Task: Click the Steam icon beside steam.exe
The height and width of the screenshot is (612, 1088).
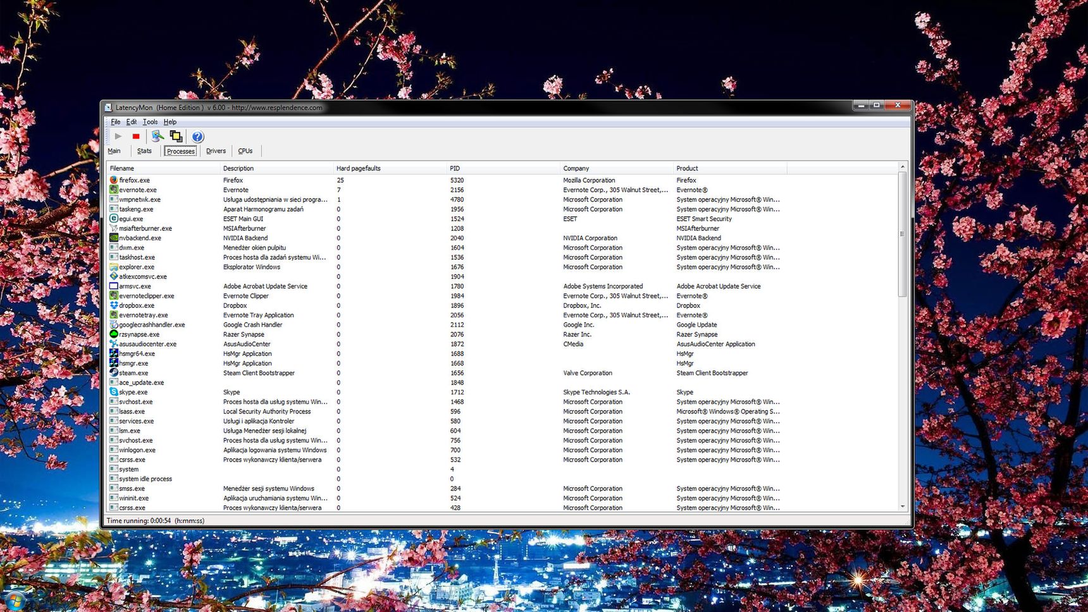Action: coord(114,373)
